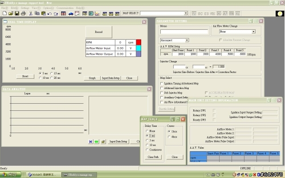Click the red RPM color swatch
The height and width of the screenshot is (178, 285).
[138, 42]
